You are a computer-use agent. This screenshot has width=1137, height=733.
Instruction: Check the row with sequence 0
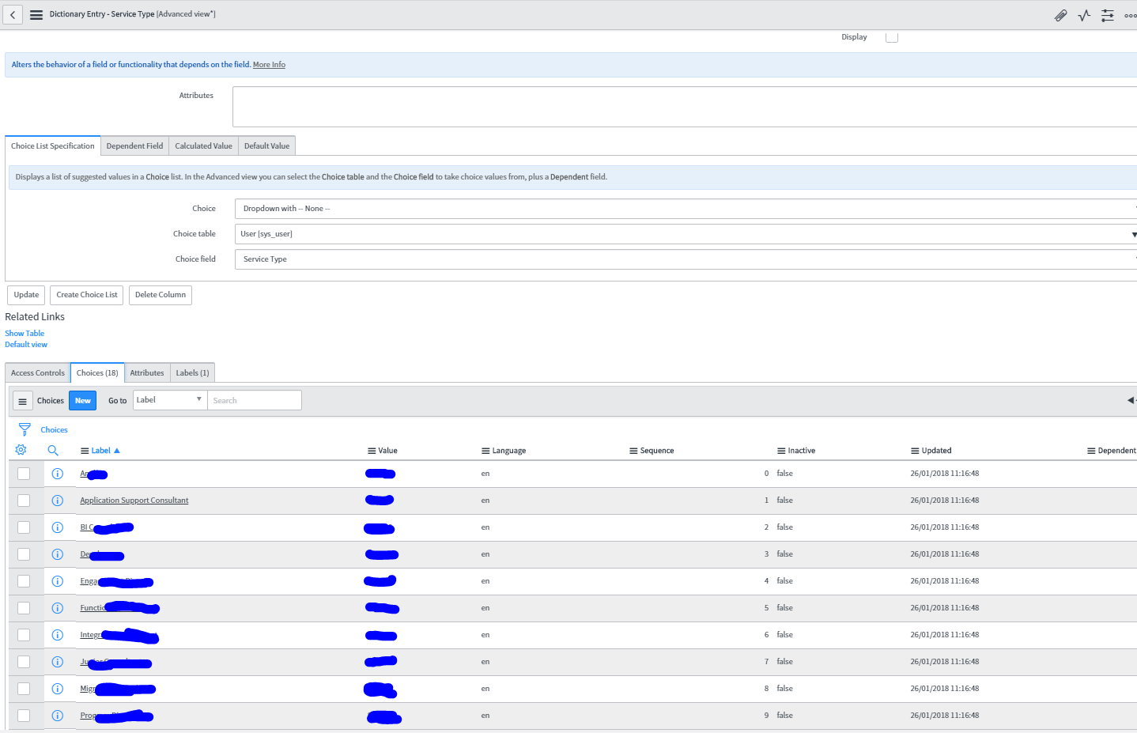tap(24, 474)
